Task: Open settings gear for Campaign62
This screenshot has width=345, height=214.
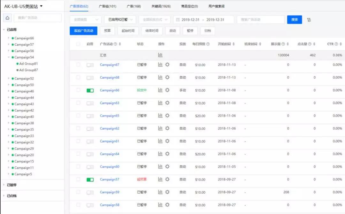Action: (x=167, y=128)
